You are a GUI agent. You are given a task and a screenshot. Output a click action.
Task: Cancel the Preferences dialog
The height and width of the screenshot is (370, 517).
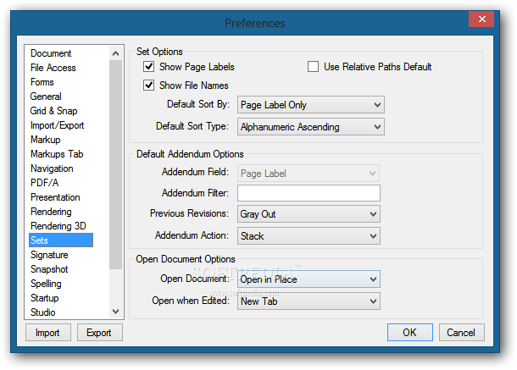click(x=461, y=333)
